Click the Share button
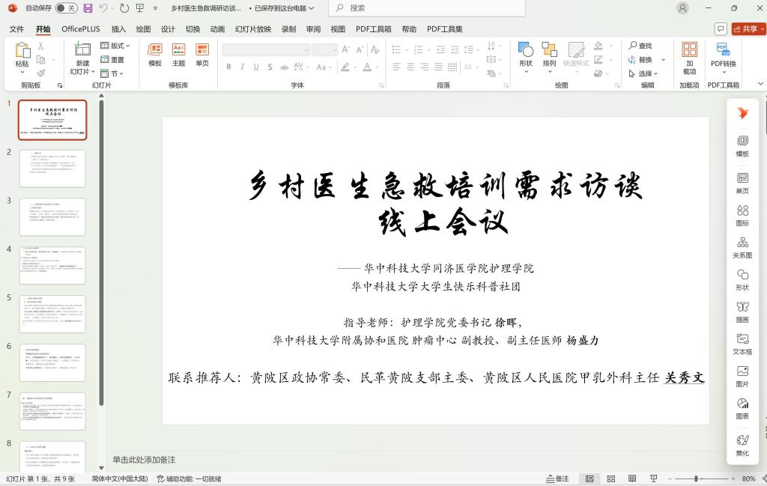Screen dimensions: 767x486 [749, 29]
